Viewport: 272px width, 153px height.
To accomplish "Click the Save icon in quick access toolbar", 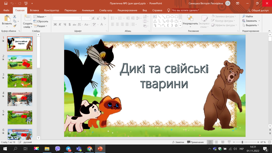I will point(6,3).
